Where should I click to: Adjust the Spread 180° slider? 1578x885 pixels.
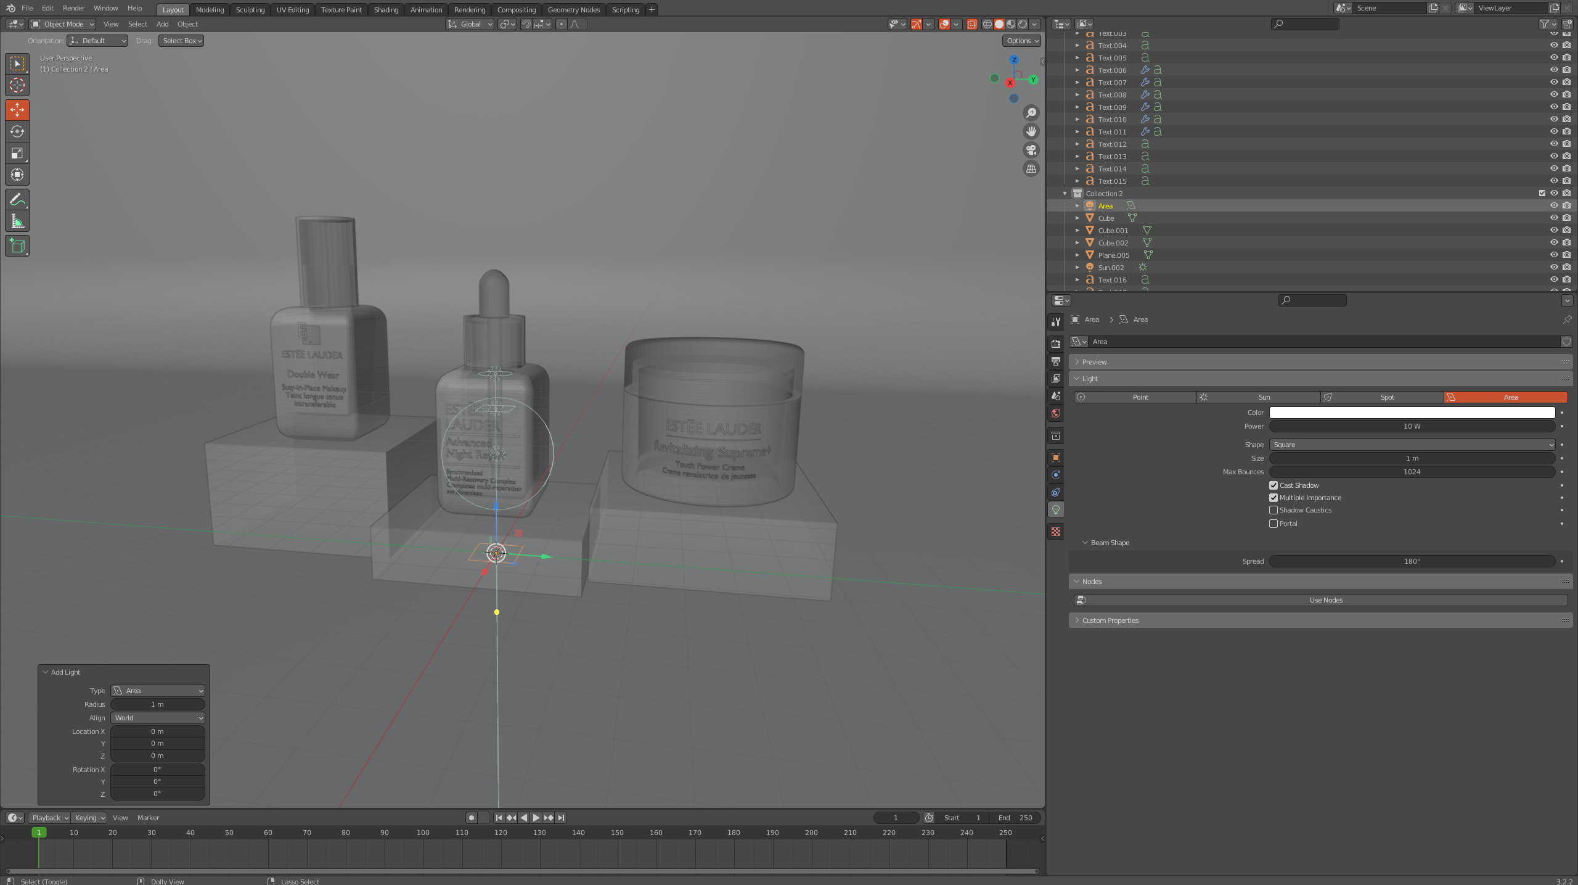click(x=1412, y=561)
